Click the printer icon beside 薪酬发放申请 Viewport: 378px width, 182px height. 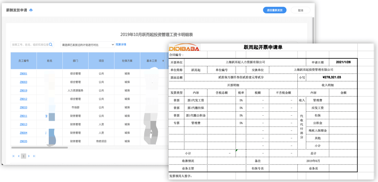pos(31,10)
